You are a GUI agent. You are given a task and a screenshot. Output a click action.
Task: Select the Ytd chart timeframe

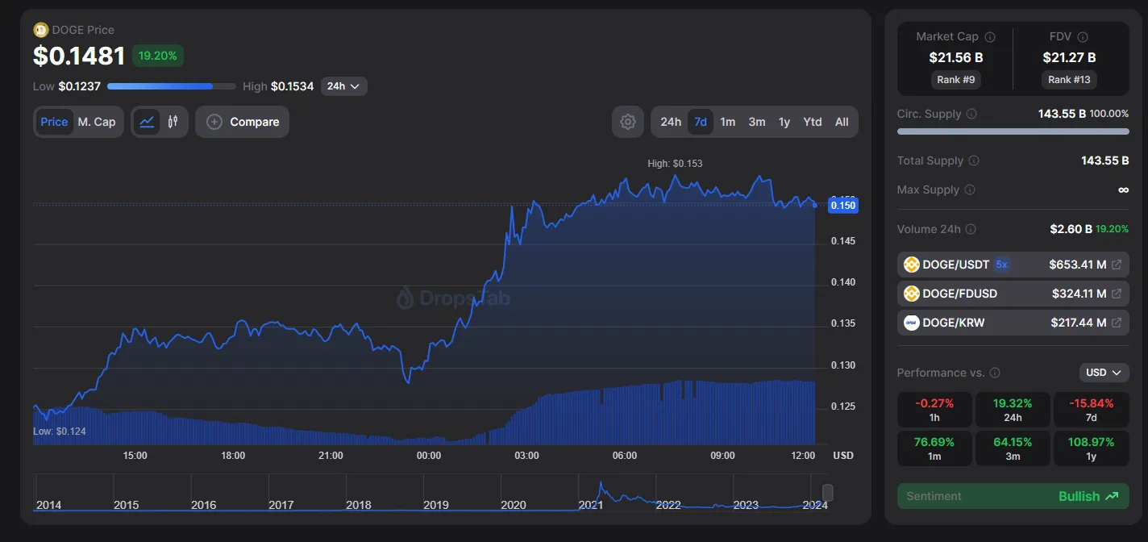[813, 122]
